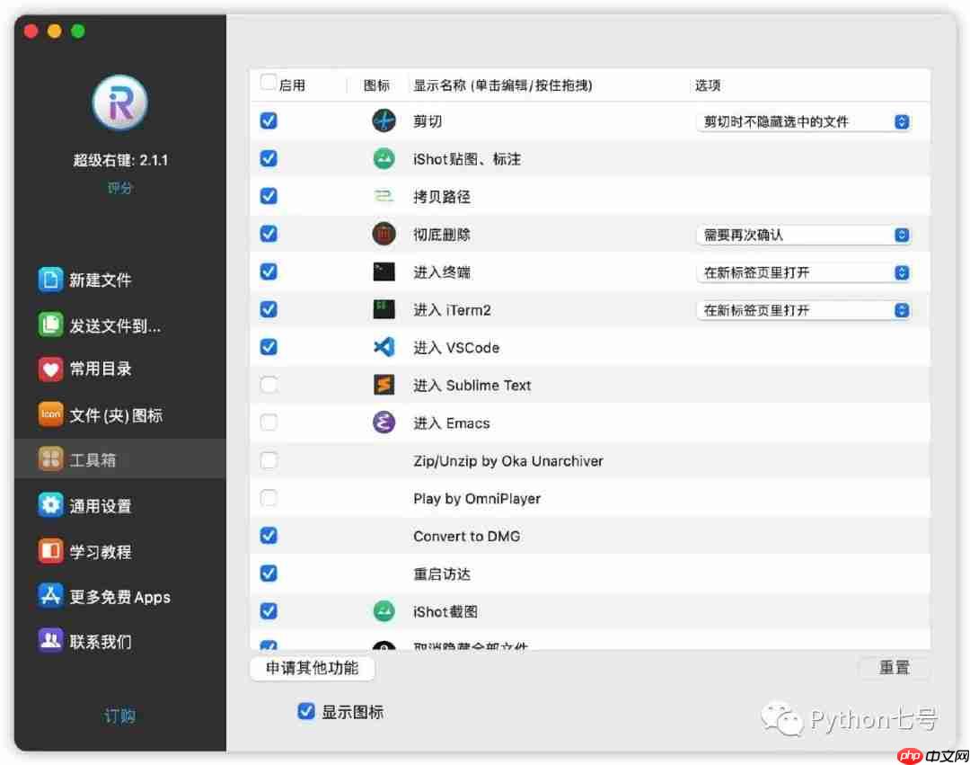Open the 需要再次确认 dropdown for 彻底删除

803,234
